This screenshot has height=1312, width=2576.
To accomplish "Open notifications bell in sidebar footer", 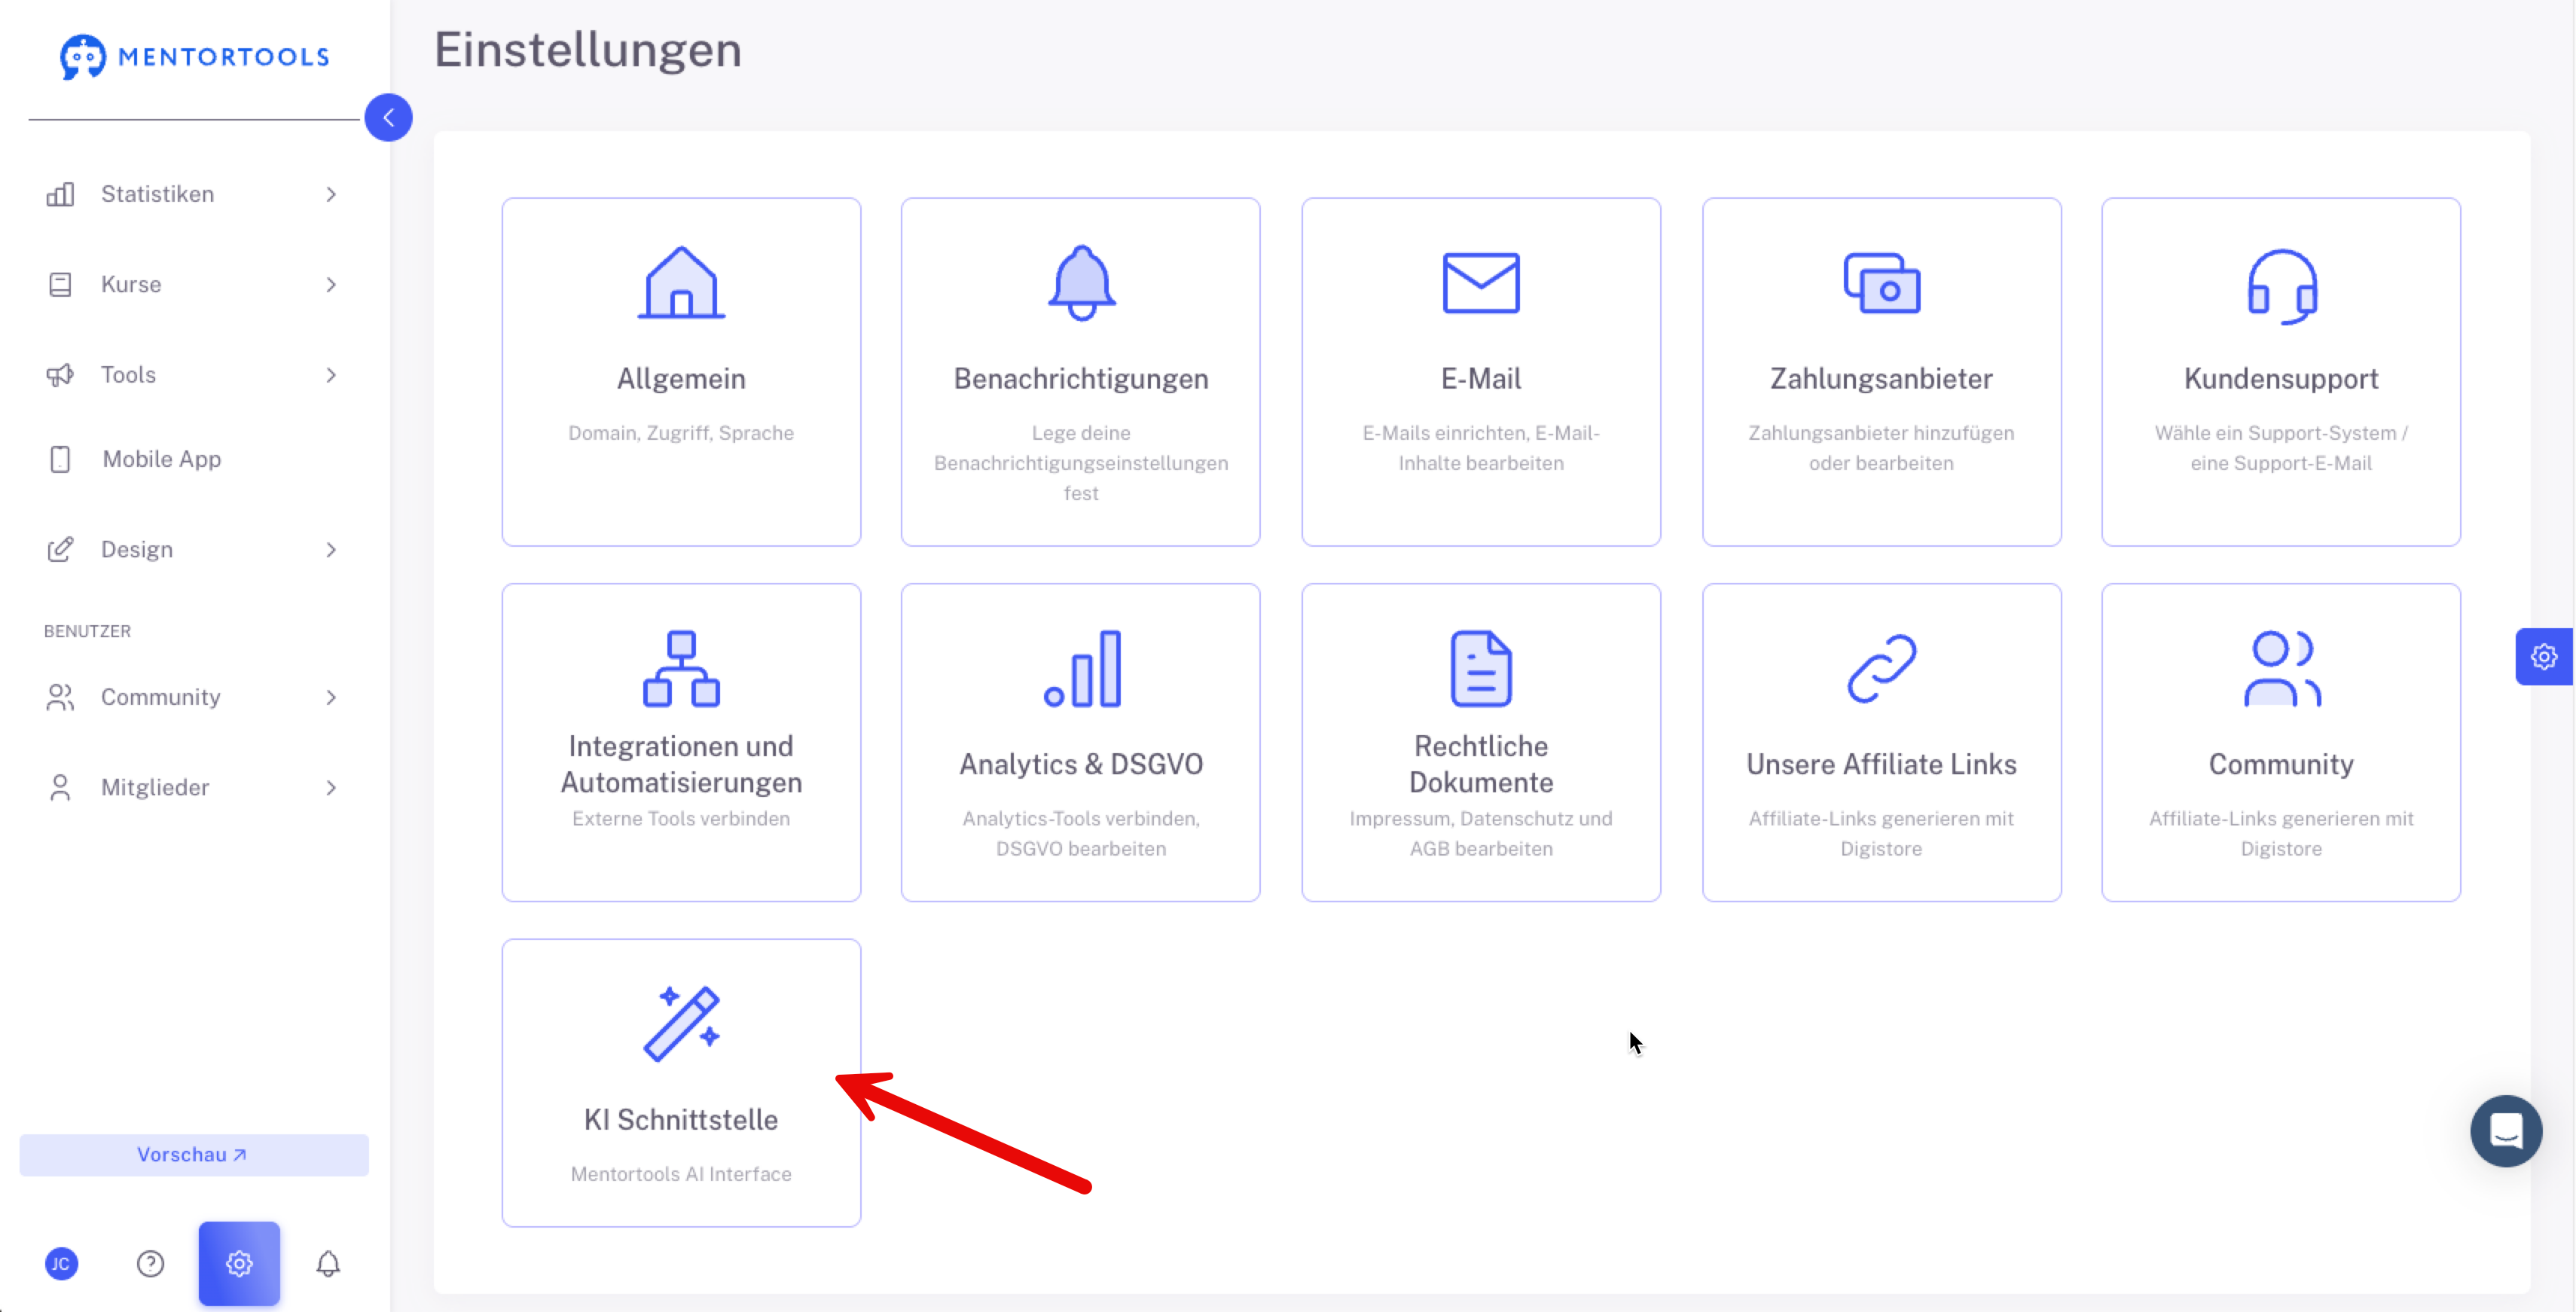I will coord(328,1263).
